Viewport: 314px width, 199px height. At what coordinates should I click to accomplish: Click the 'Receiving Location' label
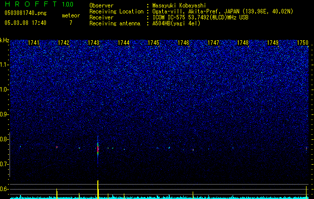point(116,11)
